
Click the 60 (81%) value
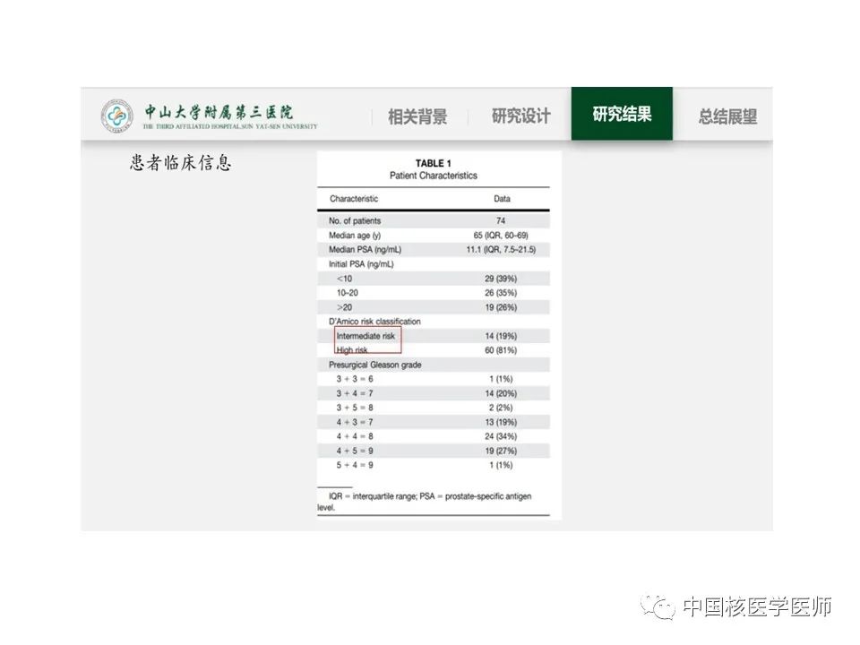[x=501, y=350]
